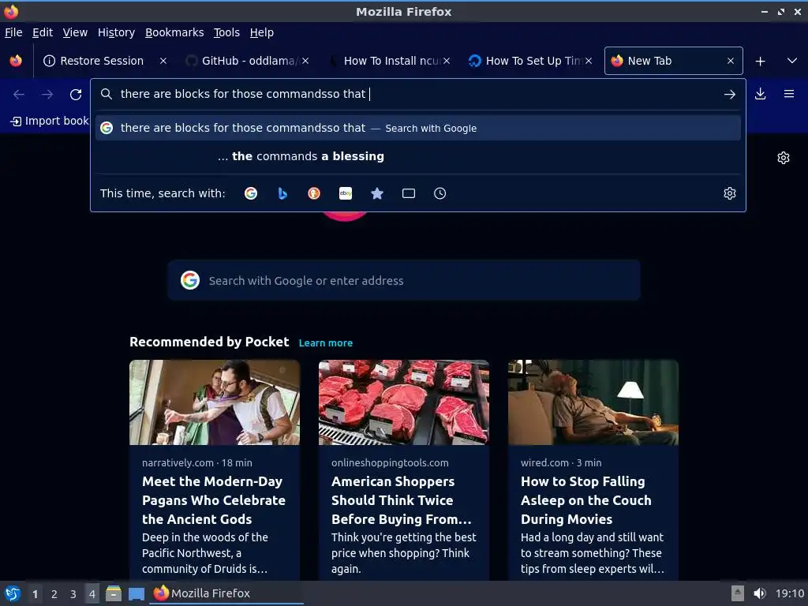Open the Tools menu
This screenshot has width=808, height=606.
pos(226,32)
